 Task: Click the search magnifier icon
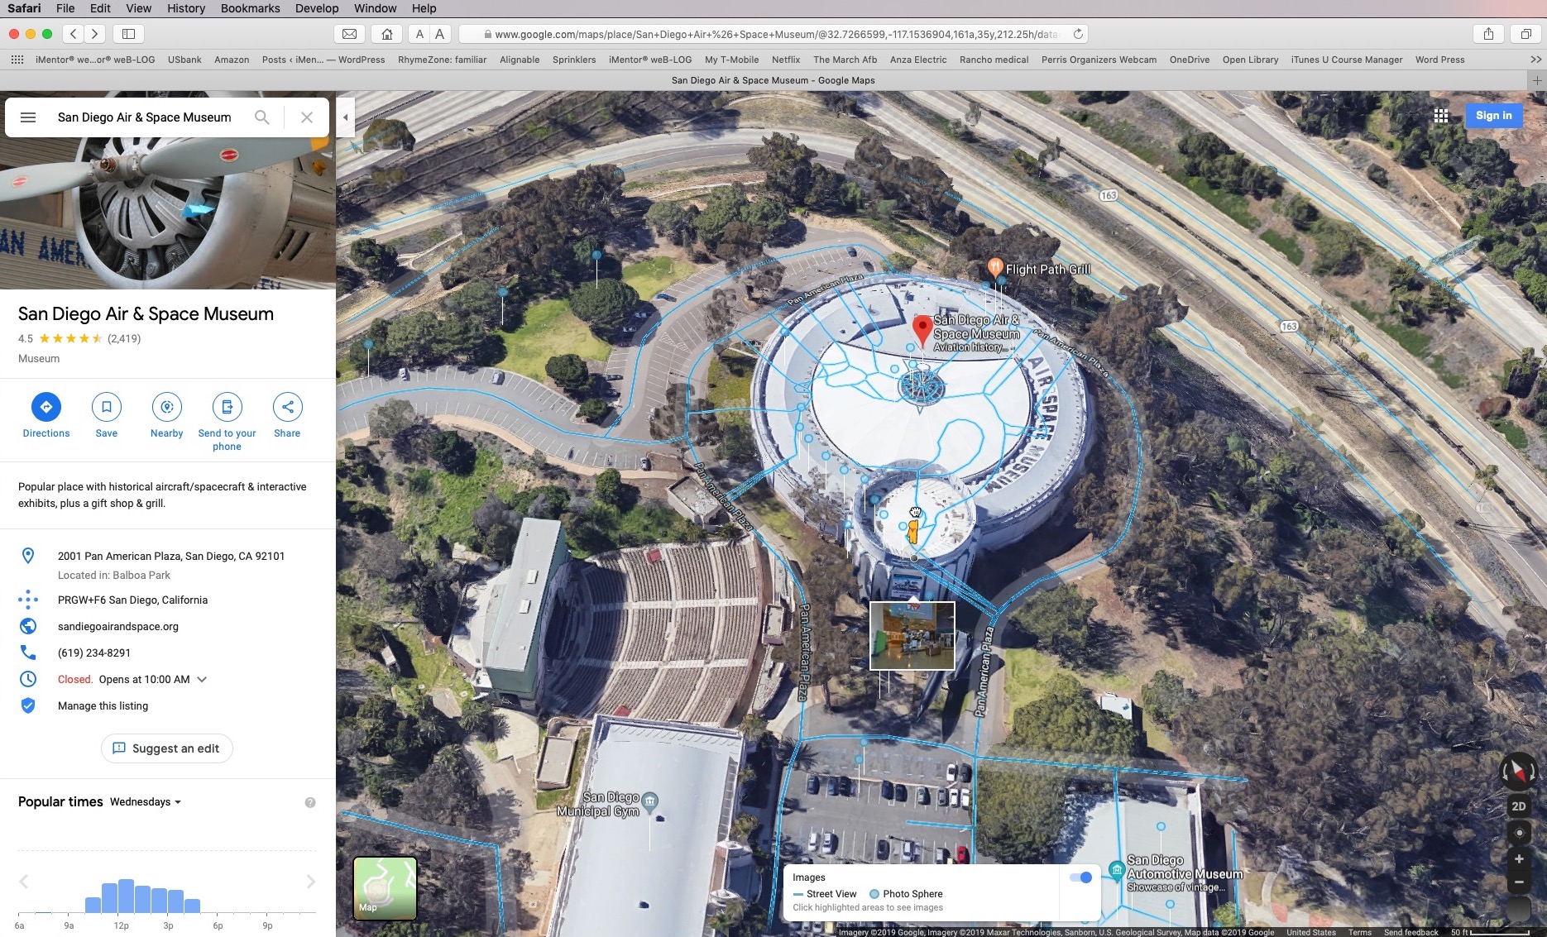coord(261,117)
